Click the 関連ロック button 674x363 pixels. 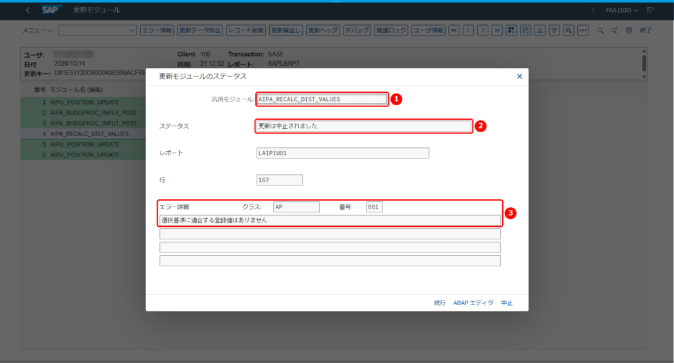point(391,30)
